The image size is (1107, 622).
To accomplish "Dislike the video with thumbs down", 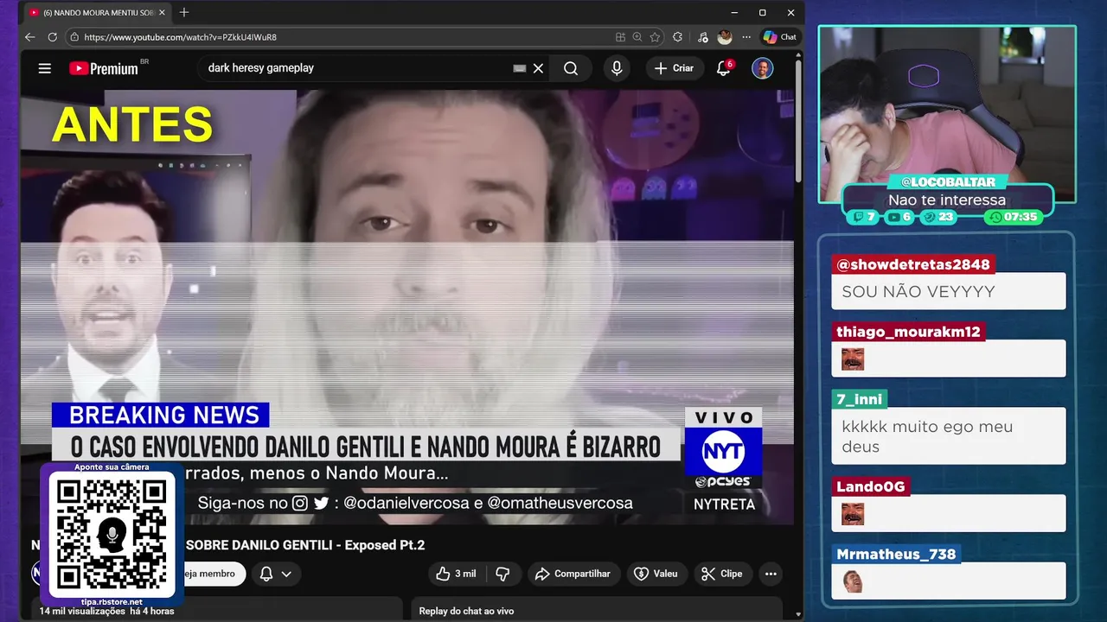I will coord(502,574).
